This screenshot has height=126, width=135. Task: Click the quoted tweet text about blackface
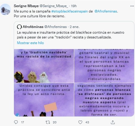71,35
